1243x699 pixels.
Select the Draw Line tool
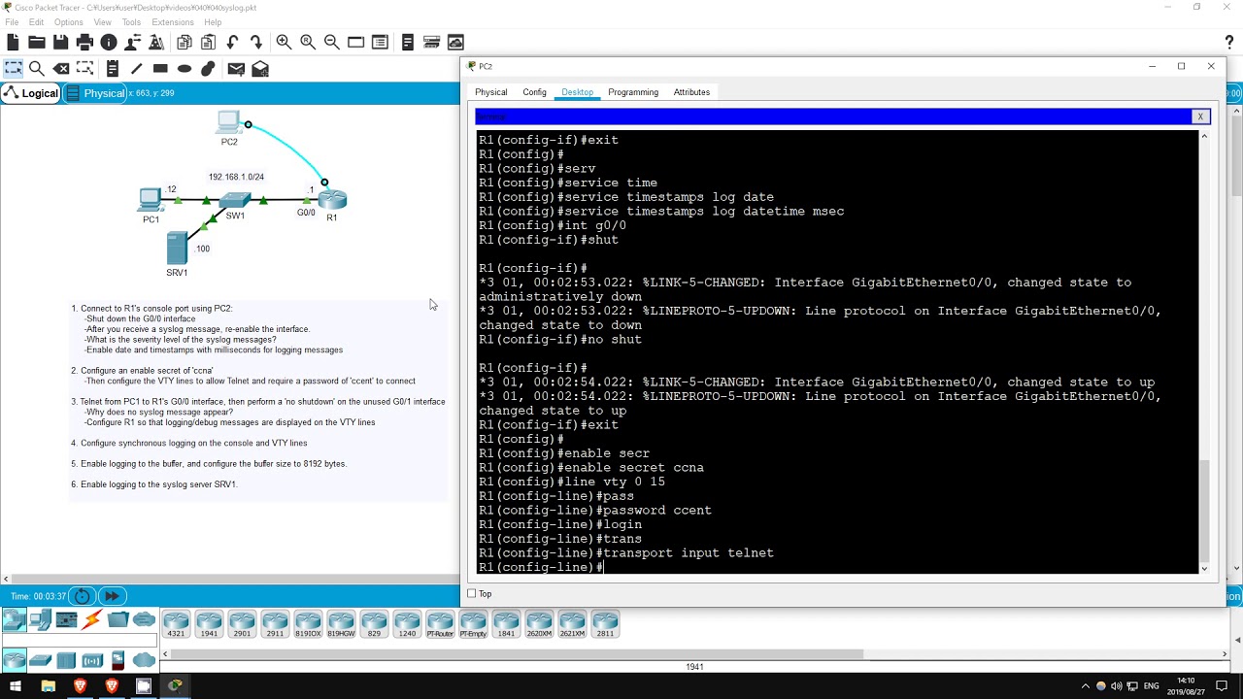coord(137,69)
